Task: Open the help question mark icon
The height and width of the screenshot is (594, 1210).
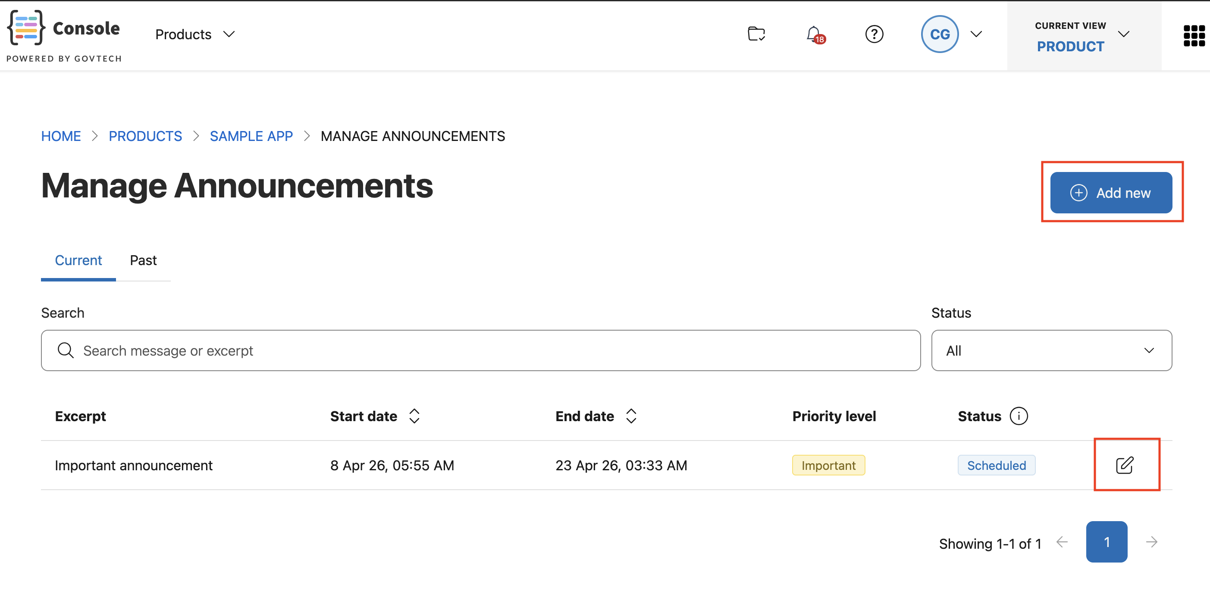Action: (874, 34)
